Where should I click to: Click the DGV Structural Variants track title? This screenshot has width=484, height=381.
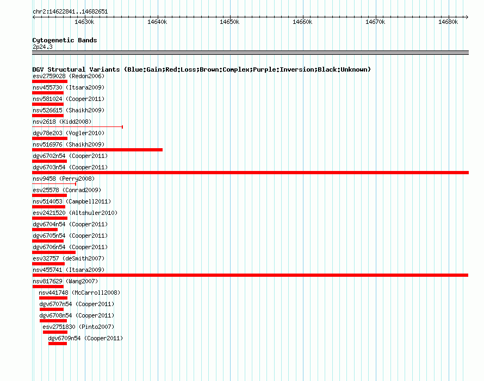(x=201, y=69)
